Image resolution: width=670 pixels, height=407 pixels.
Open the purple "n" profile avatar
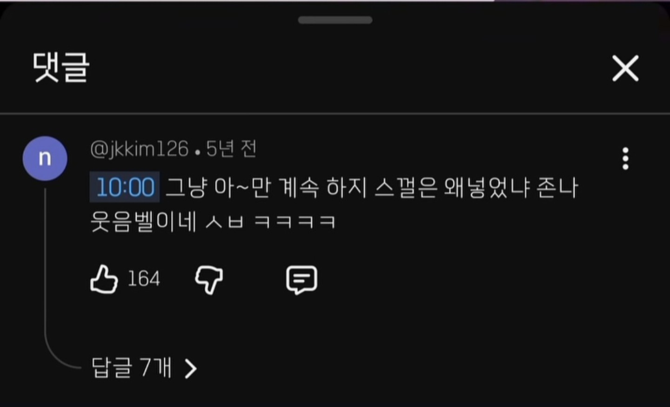coord(45,158)
